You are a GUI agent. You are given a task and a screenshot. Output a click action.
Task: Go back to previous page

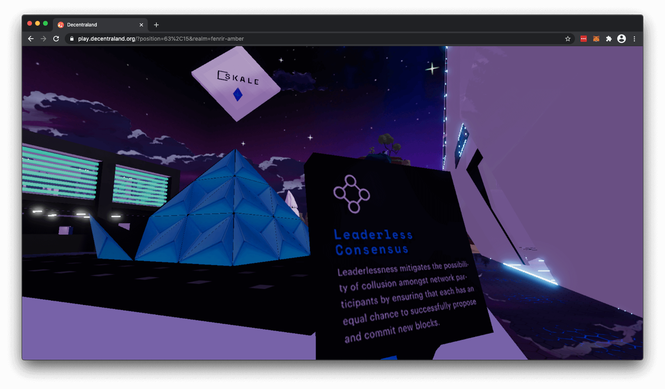(31, 39)
